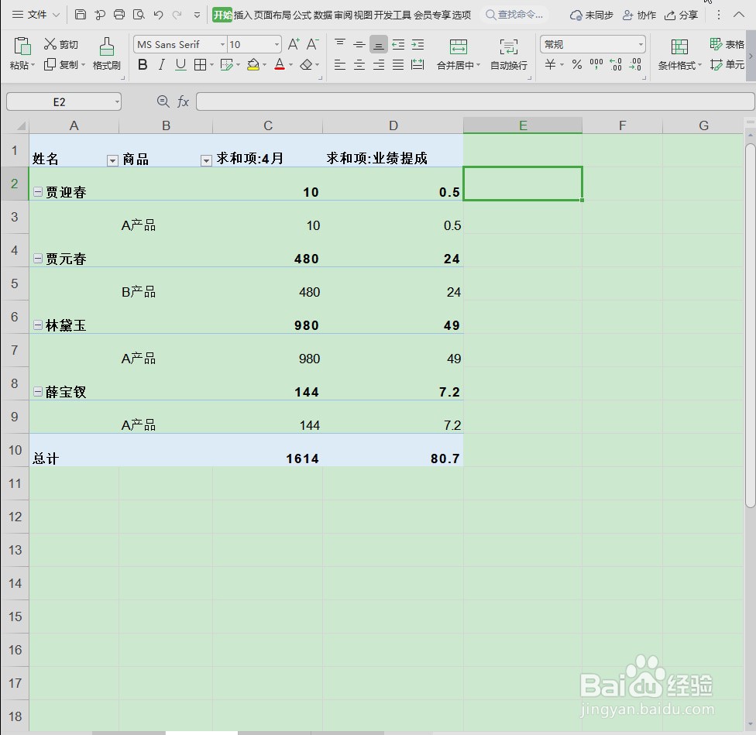Screen dimensions: 756x735
Task: Click the 格式刷 format painter icon
Action: [x=106, y=54]
